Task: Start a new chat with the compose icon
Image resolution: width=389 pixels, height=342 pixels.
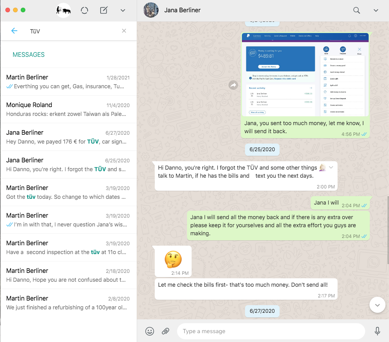Action: 104,10
